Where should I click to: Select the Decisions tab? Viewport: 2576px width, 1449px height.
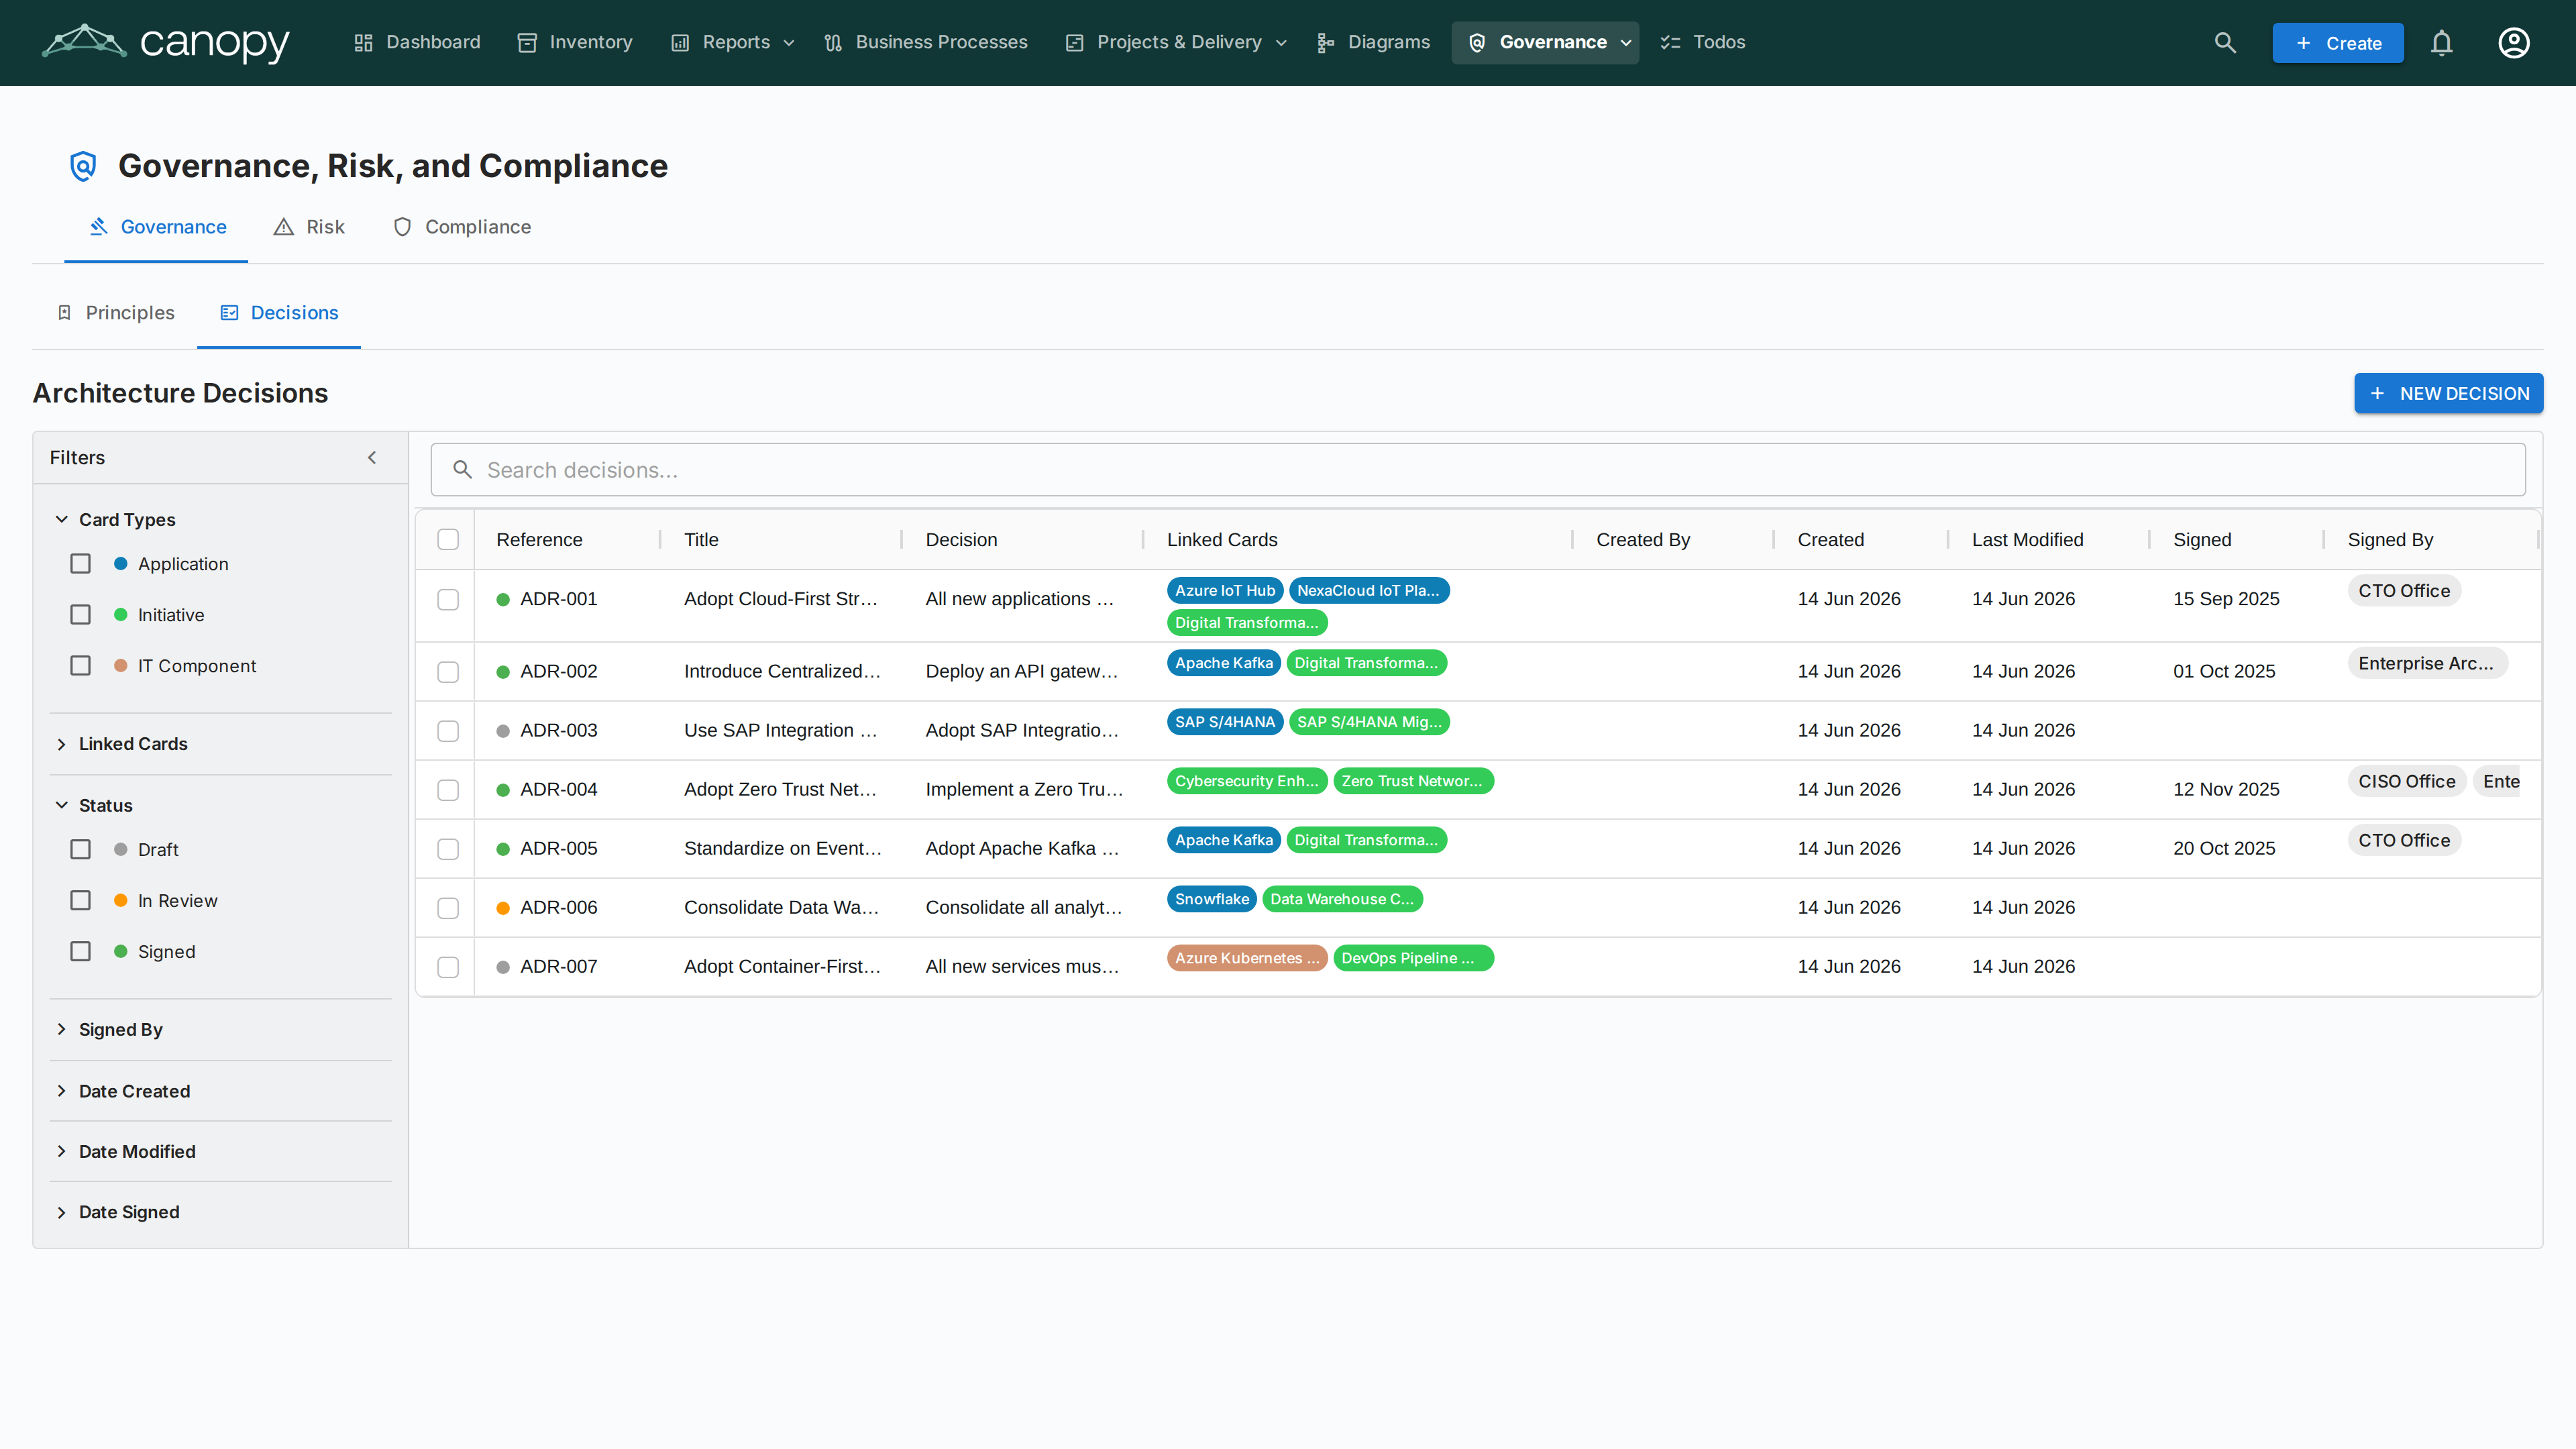point(279,313)
